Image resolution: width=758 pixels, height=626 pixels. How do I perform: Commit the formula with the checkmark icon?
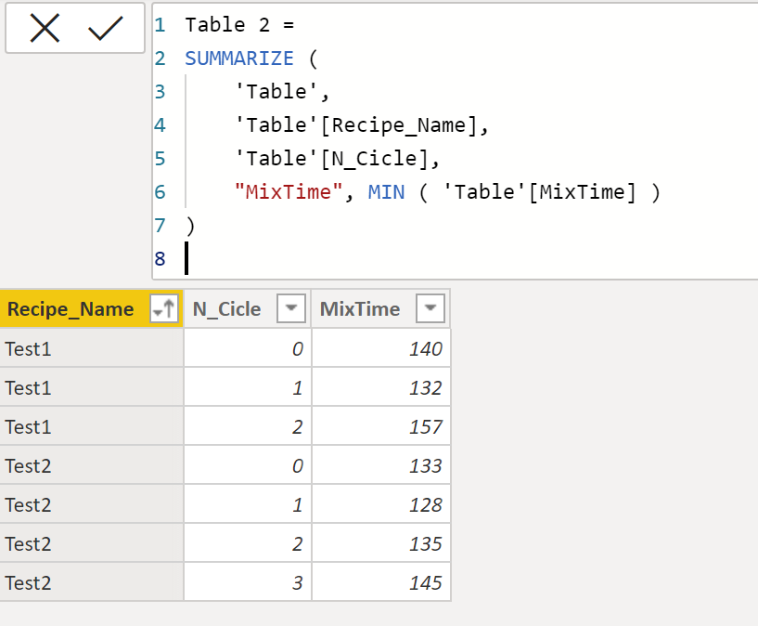[106, 28]
